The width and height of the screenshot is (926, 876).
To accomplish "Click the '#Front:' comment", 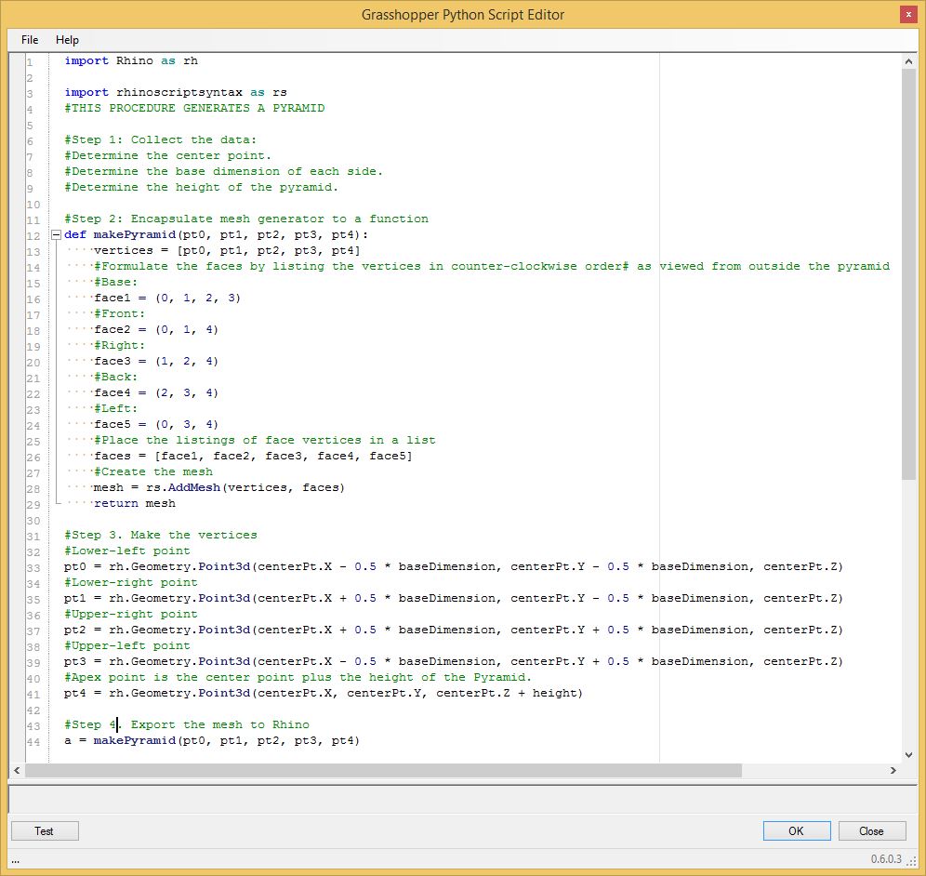I will [119, 313].
